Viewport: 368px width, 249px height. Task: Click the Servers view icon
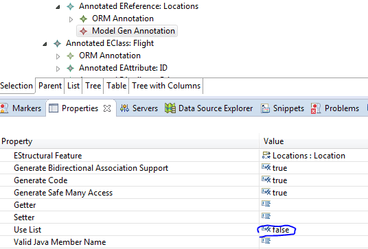(x=124, y=108)
